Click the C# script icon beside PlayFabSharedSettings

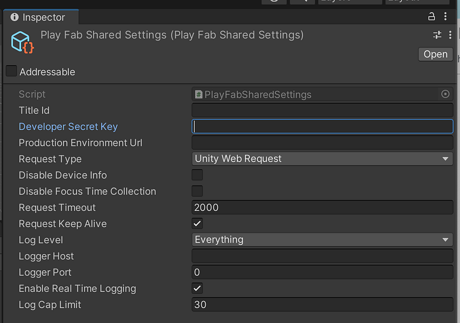pyautogui.click(x=198, y=94)
